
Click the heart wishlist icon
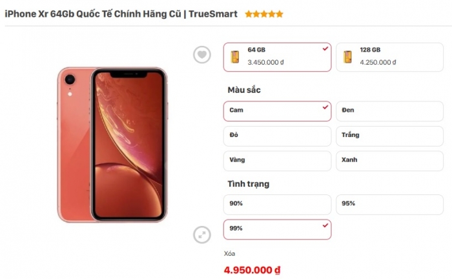click(x=201, y=54)
